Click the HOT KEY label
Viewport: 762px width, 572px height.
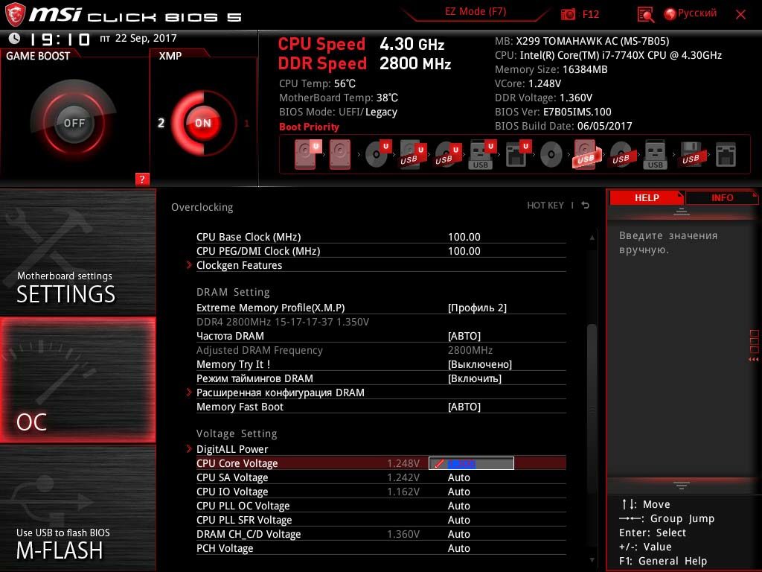(545, 206)
